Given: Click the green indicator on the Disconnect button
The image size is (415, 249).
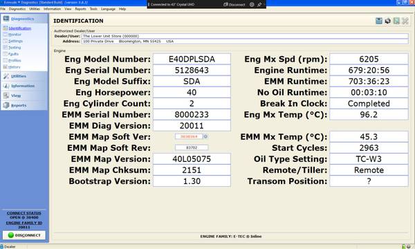Looking at the screenshot, I should point(11,235).
